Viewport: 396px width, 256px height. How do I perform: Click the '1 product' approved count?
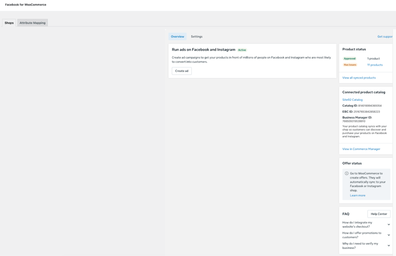coord(373,58)
